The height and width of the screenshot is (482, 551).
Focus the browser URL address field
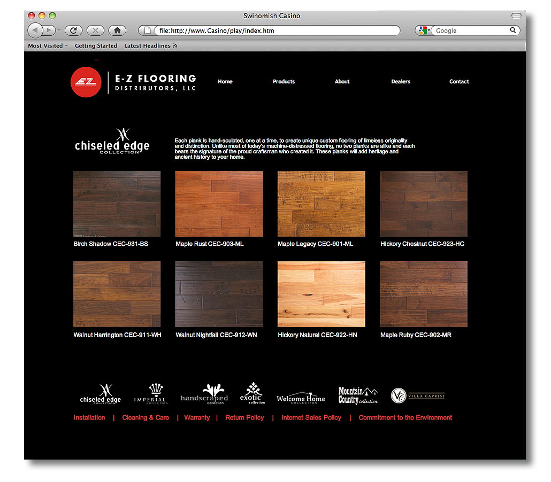(273, 30)
